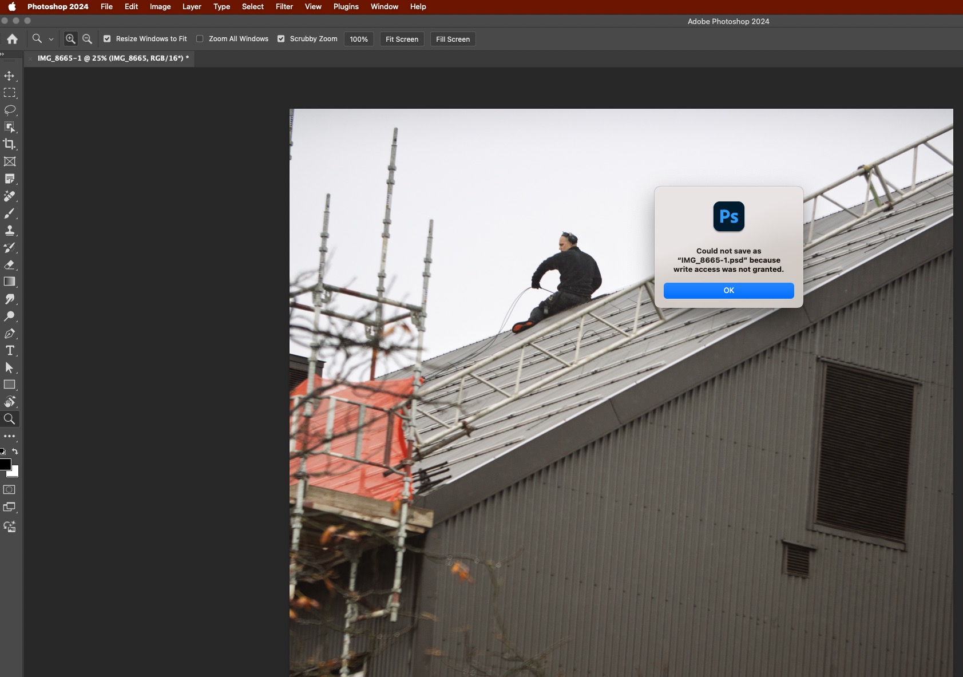This screenshot has height=677, width=963.
Task: Select the Crop tool
Action: 9,144
